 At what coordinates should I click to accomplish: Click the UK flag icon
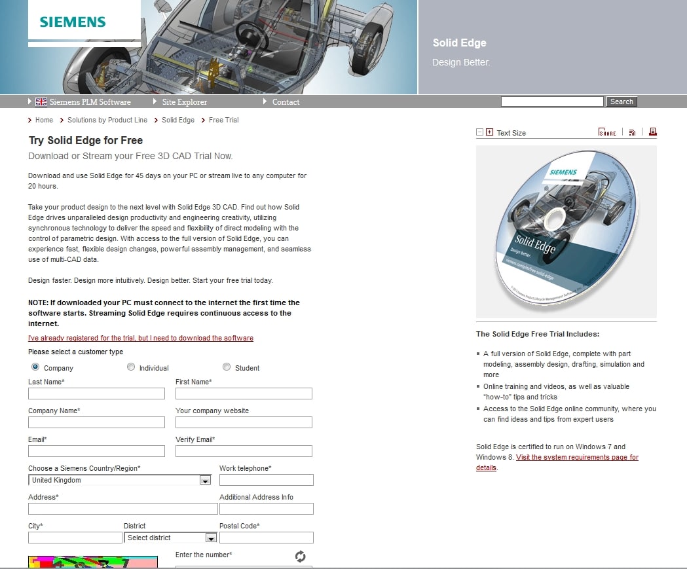pyautogui.click(x=41, y=101)
